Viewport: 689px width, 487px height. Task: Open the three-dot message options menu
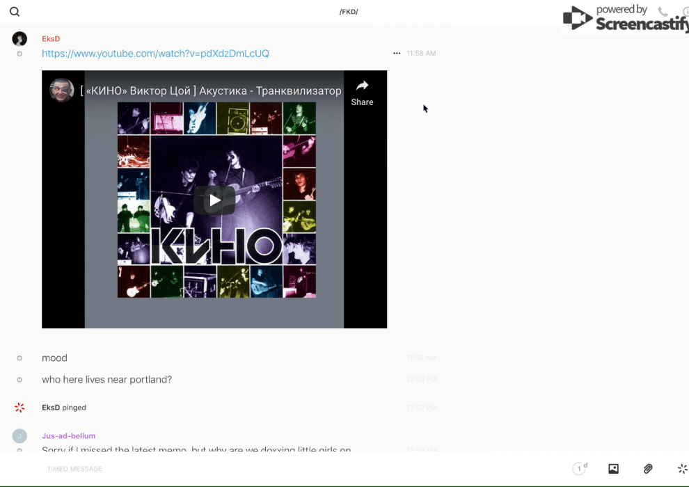pos(397,54)
